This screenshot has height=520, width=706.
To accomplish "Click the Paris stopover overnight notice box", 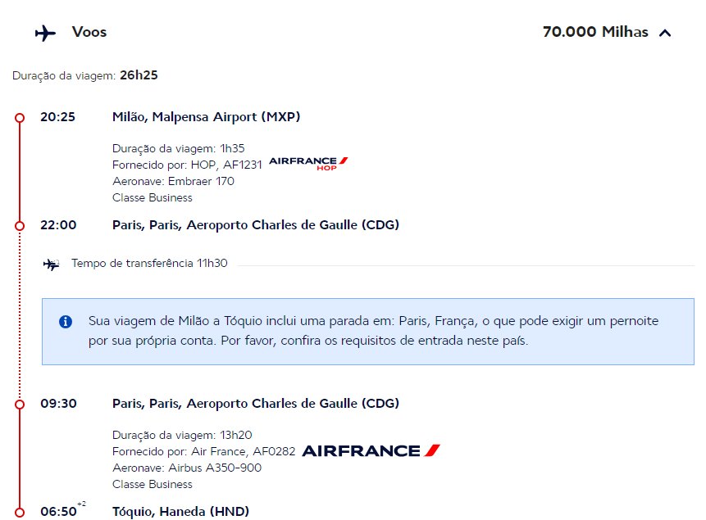I will point(368,332).
